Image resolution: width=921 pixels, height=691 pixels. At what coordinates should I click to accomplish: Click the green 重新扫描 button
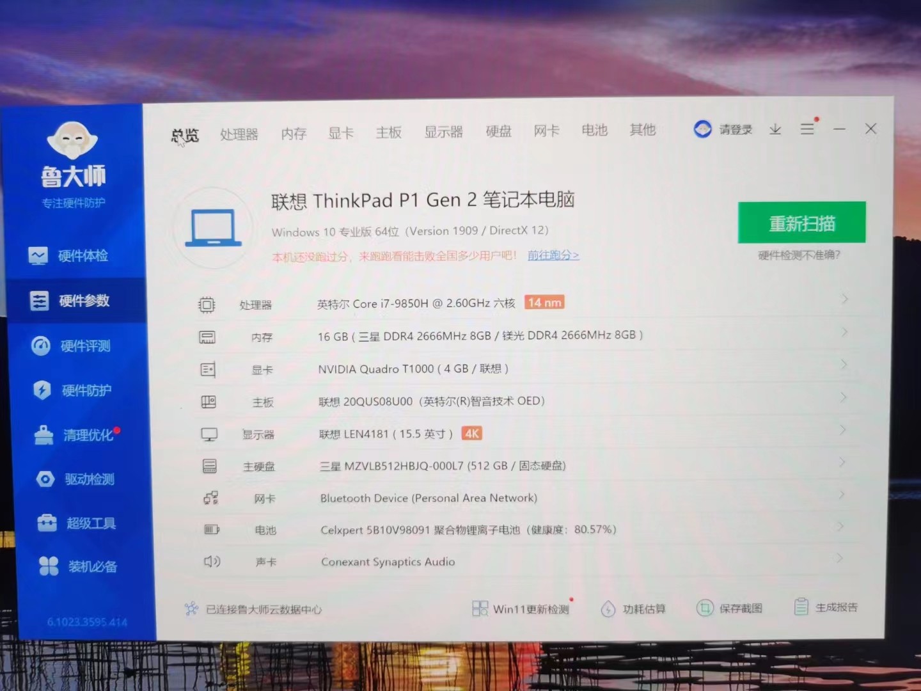pos(802,223)
